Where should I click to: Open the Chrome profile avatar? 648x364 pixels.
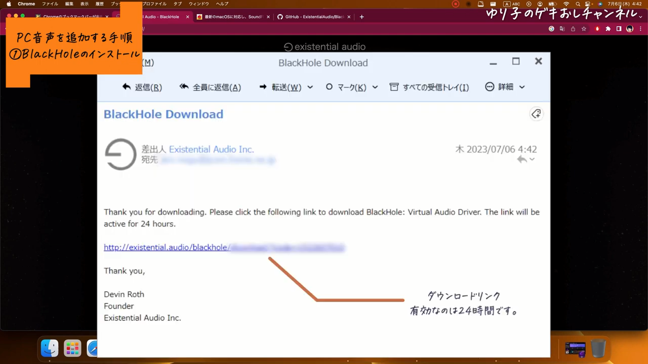(x=630, y=29)
